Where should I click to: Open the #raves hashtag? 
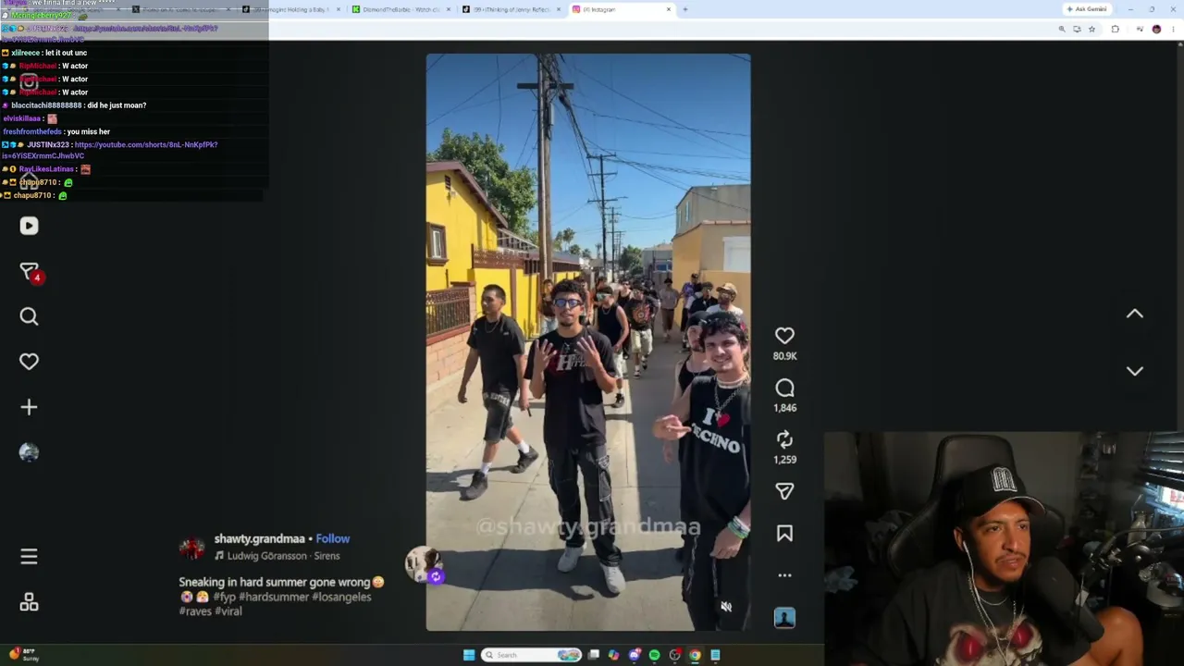pos(195,611)
